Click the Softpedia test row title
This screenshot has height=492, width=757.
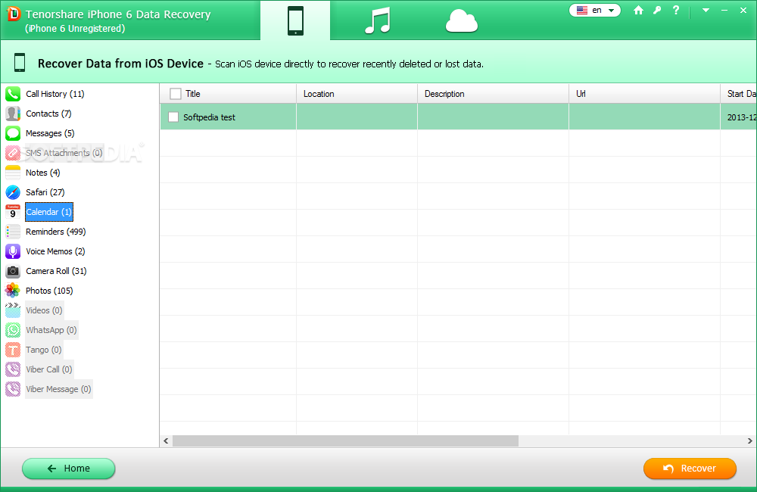(x=209, y=117)
